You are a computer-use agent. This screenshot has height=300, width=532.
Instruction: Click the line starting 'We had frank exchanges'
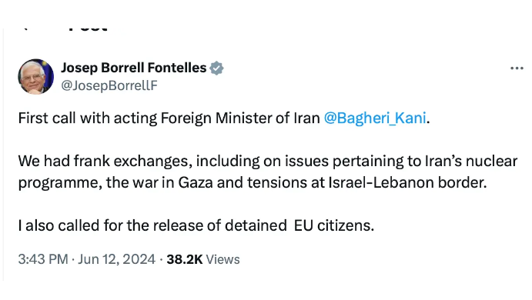(268, 162)
